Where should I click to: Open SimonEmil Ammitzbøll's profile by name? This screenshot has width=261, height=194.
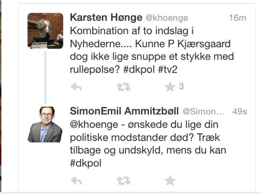coord(124,111)
